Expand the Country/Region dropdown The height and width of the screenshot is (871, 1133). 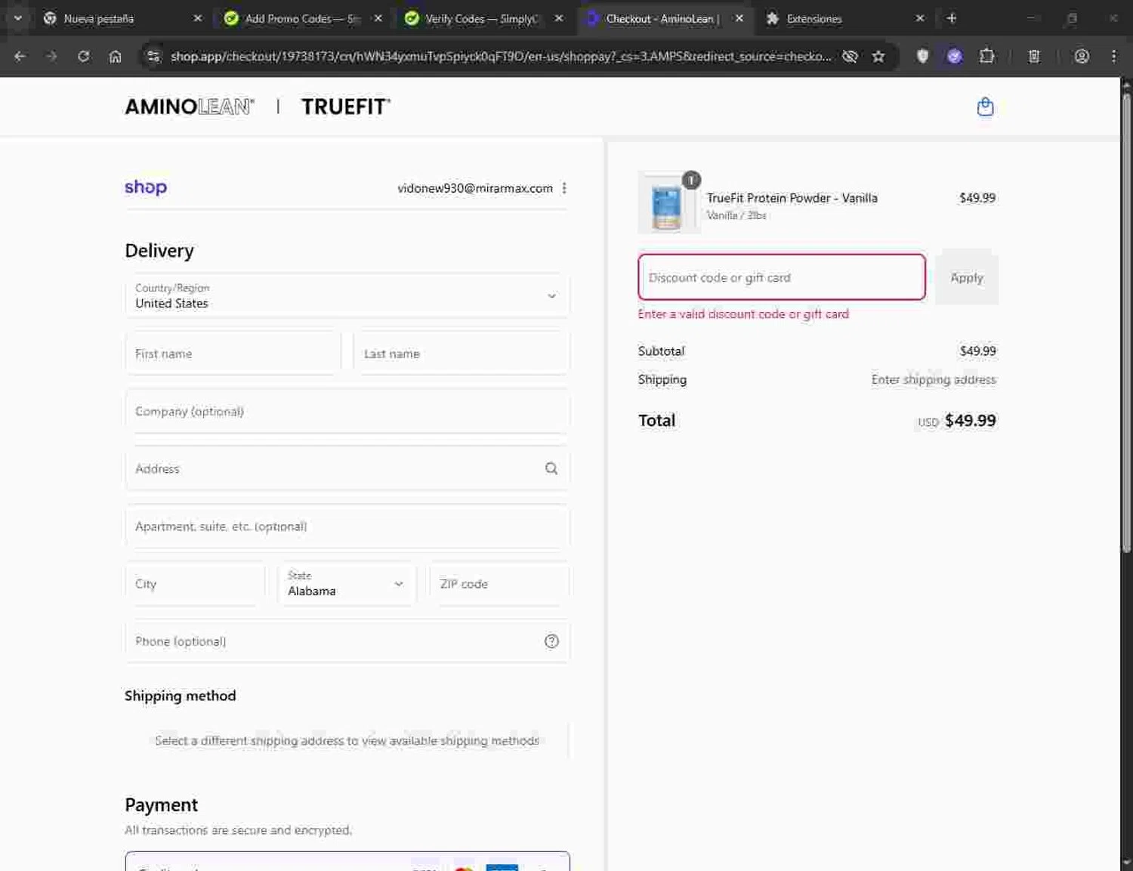tap(347, 296)
